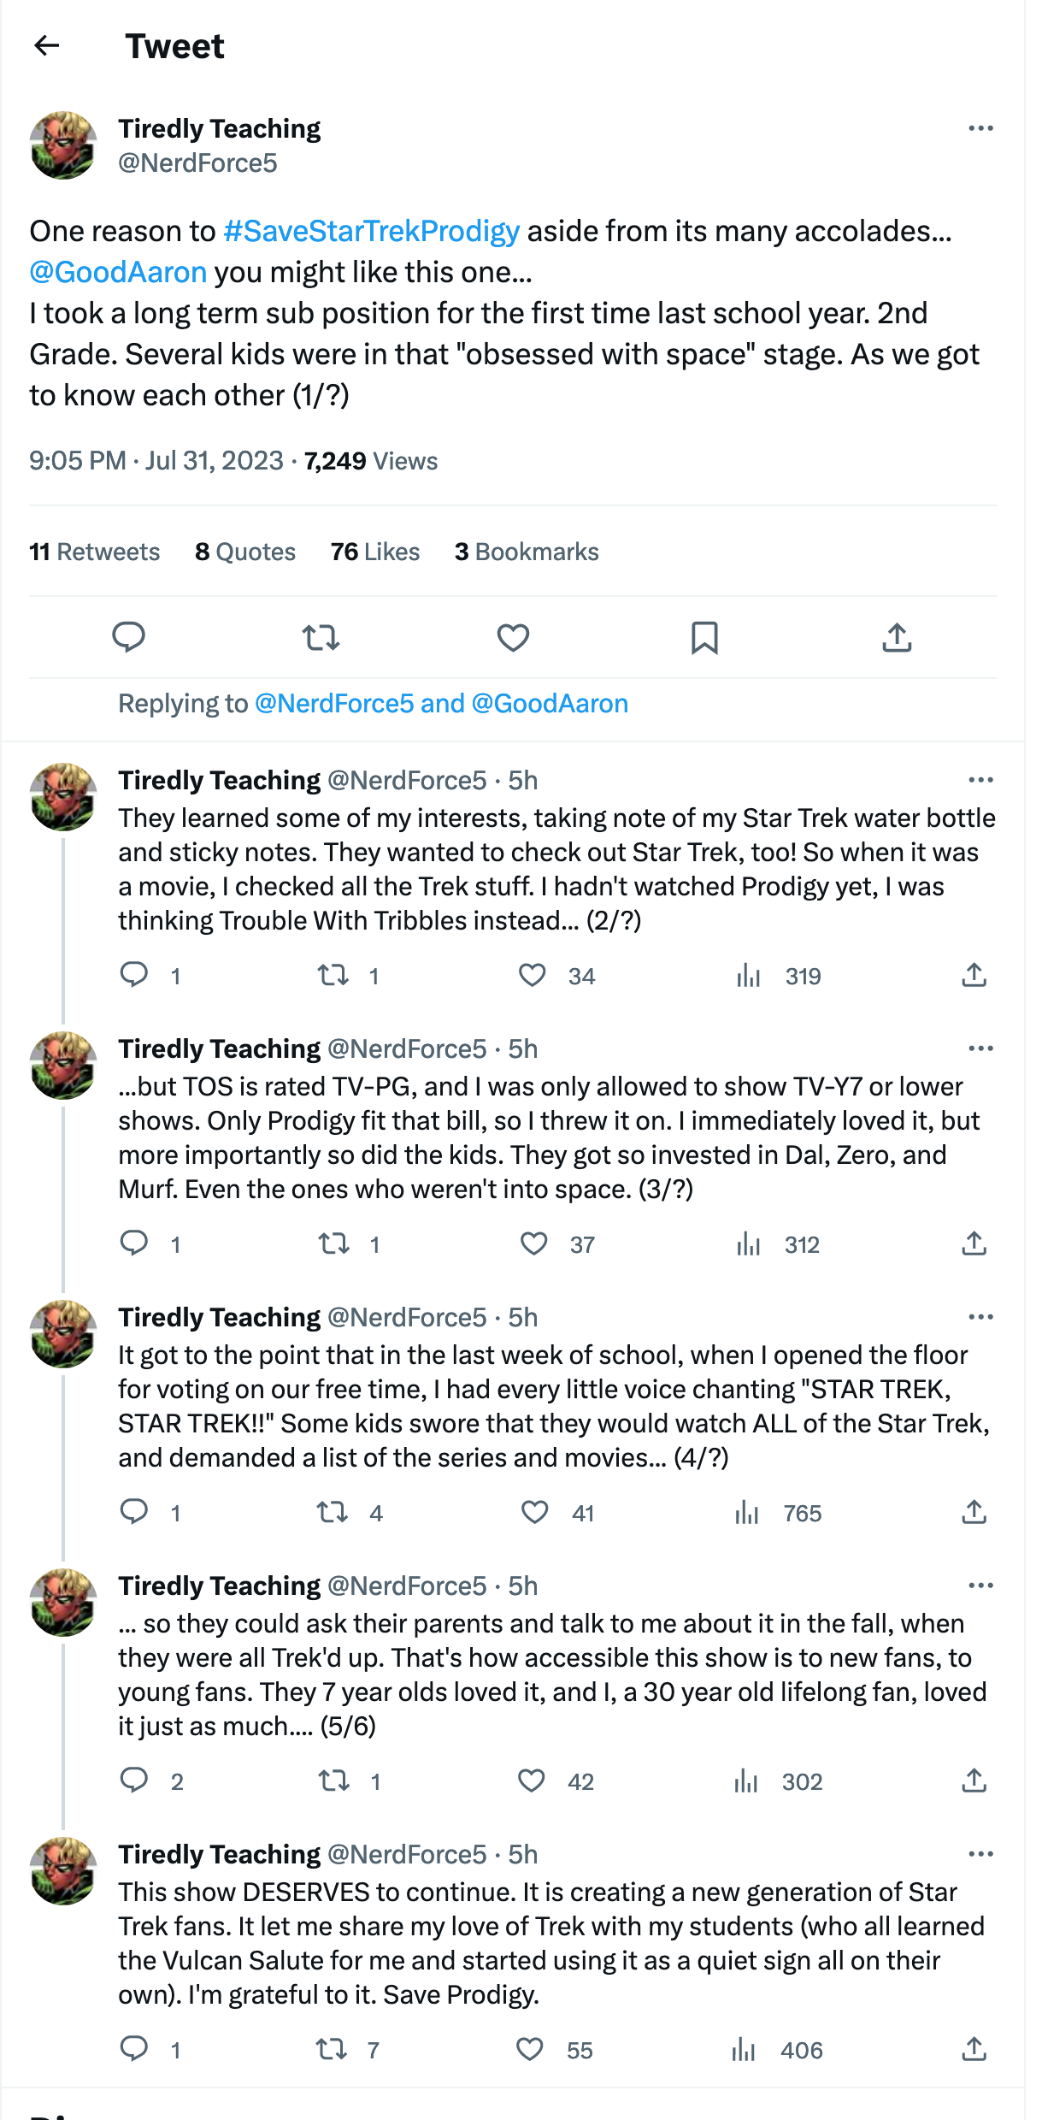The height and width of the screenshot is (2120, 1042).
Task: Bookmark the main tweet
Action: pyautogui.click(x=704, y=637)
